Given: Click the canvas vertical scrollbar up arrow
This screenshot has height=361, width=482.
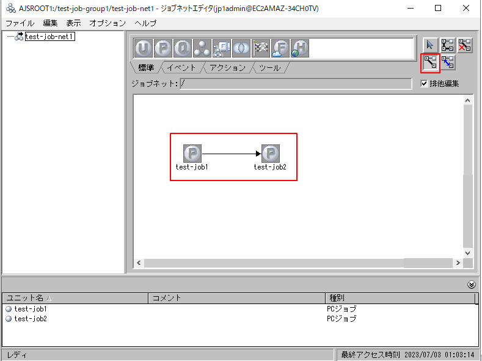Looking at the screenshot, I should (x=467, y=100).
